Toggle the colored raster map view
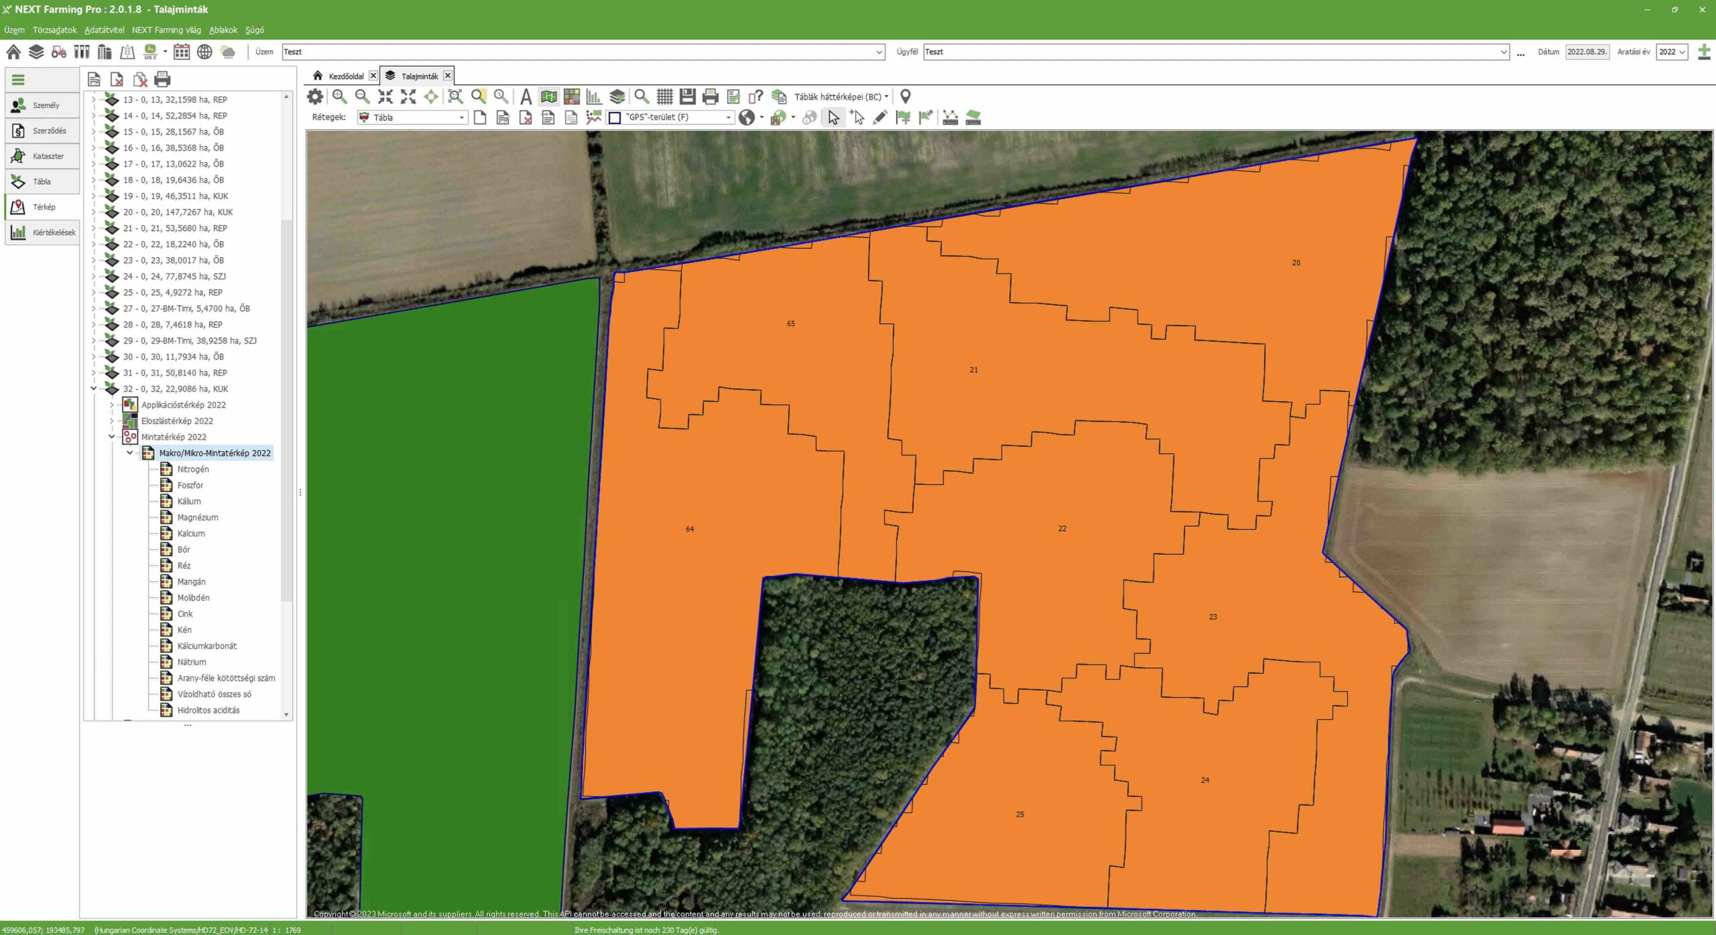Image resolution: width=1716 pixels, height=935 pixels. [x=571, y=96]
